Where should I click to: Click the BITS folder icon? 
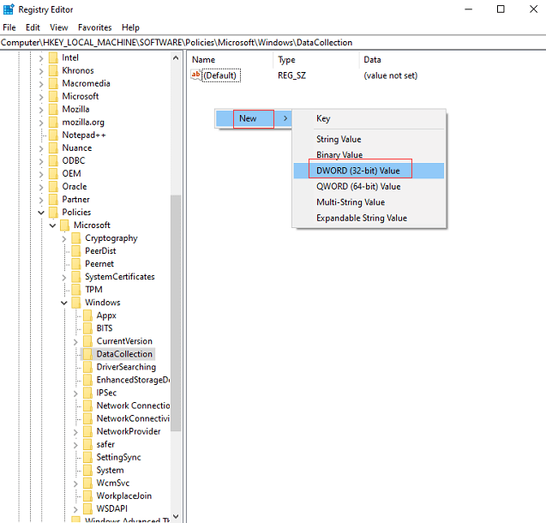87,328
